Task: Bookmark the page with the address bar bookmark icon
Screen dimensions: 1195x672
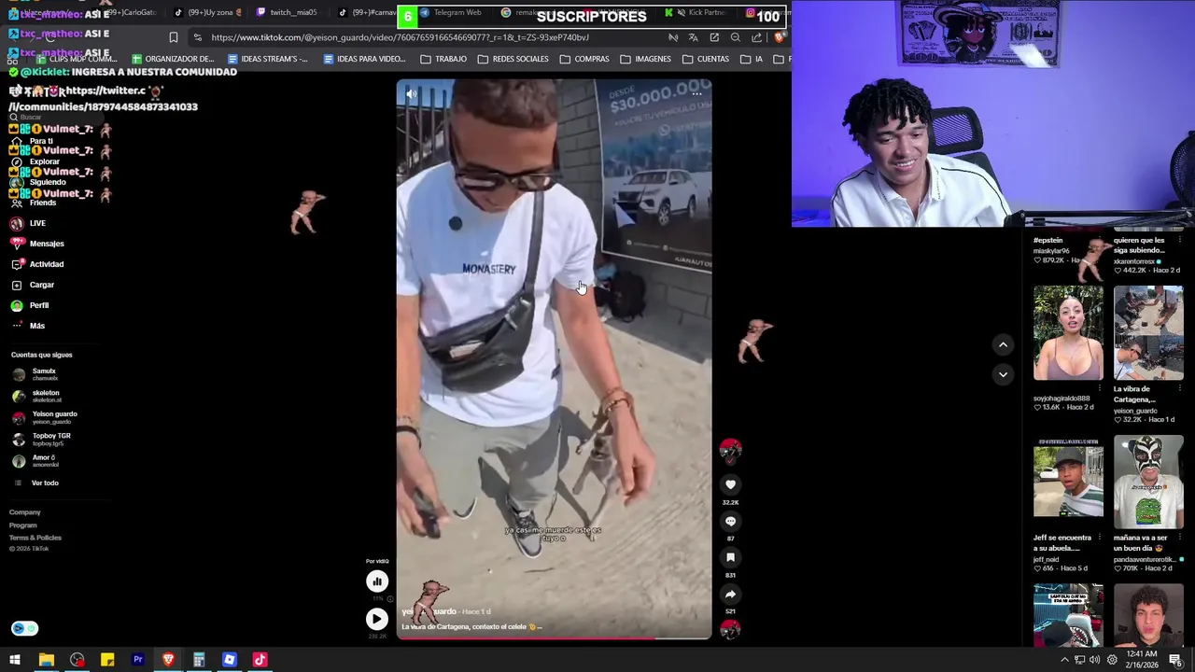Action: pyautogui.click(x=173, y=37)
